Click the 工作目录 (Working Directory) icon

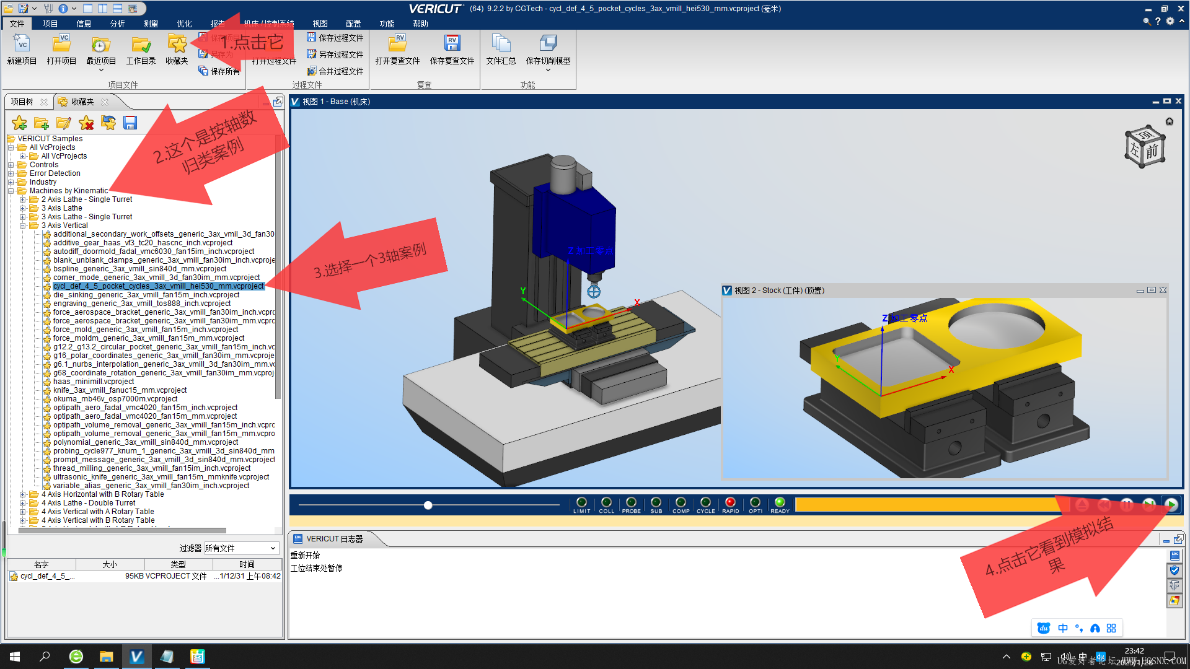click(141, 50)
